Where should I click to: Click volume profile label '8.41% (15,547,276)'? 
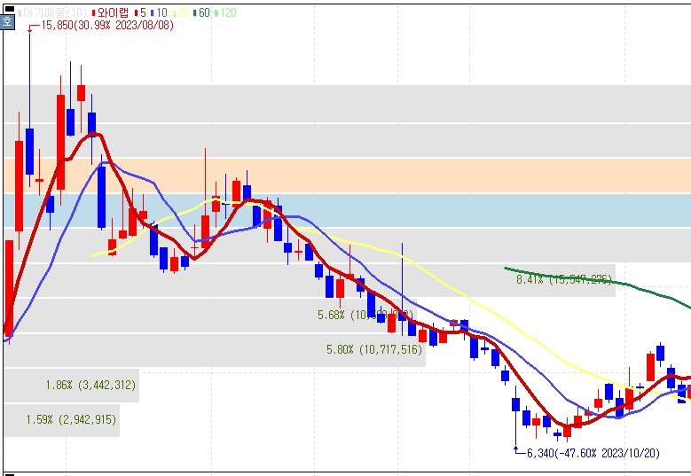pyautogui.click(x=563, y=279)
